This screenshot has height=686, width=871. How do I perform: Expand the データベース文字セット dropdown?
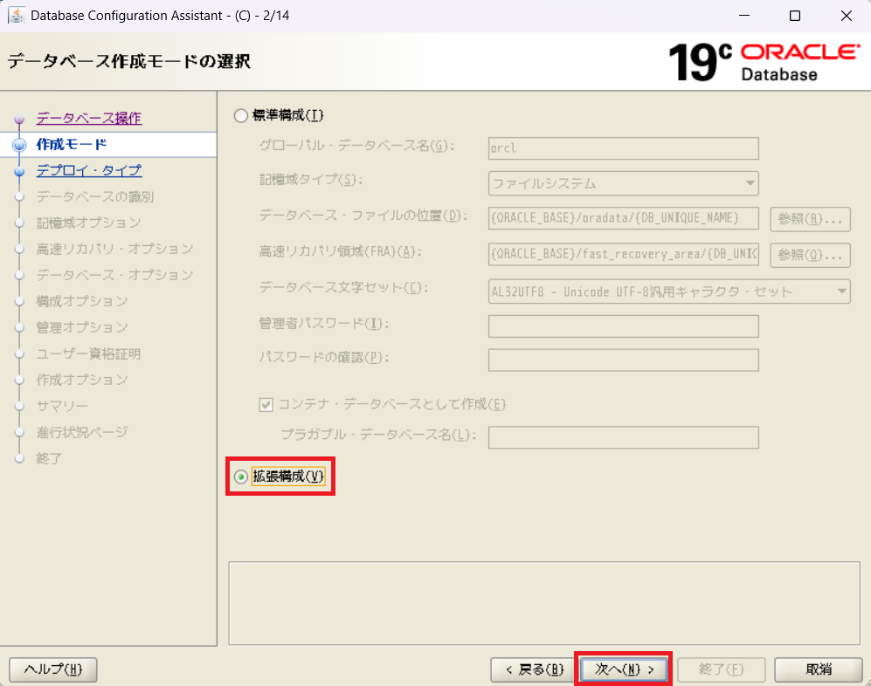669,292
